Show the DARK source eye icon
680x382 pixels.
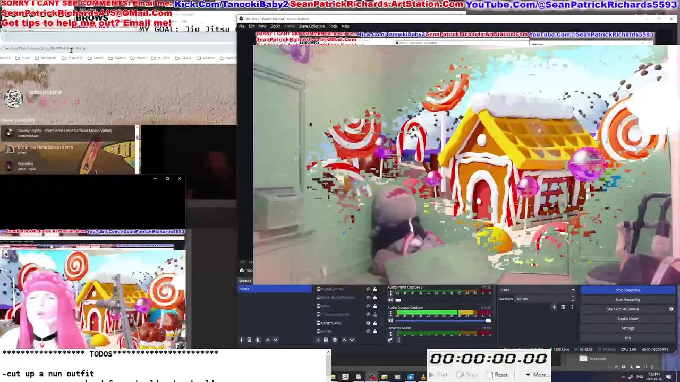coord(368,306)
